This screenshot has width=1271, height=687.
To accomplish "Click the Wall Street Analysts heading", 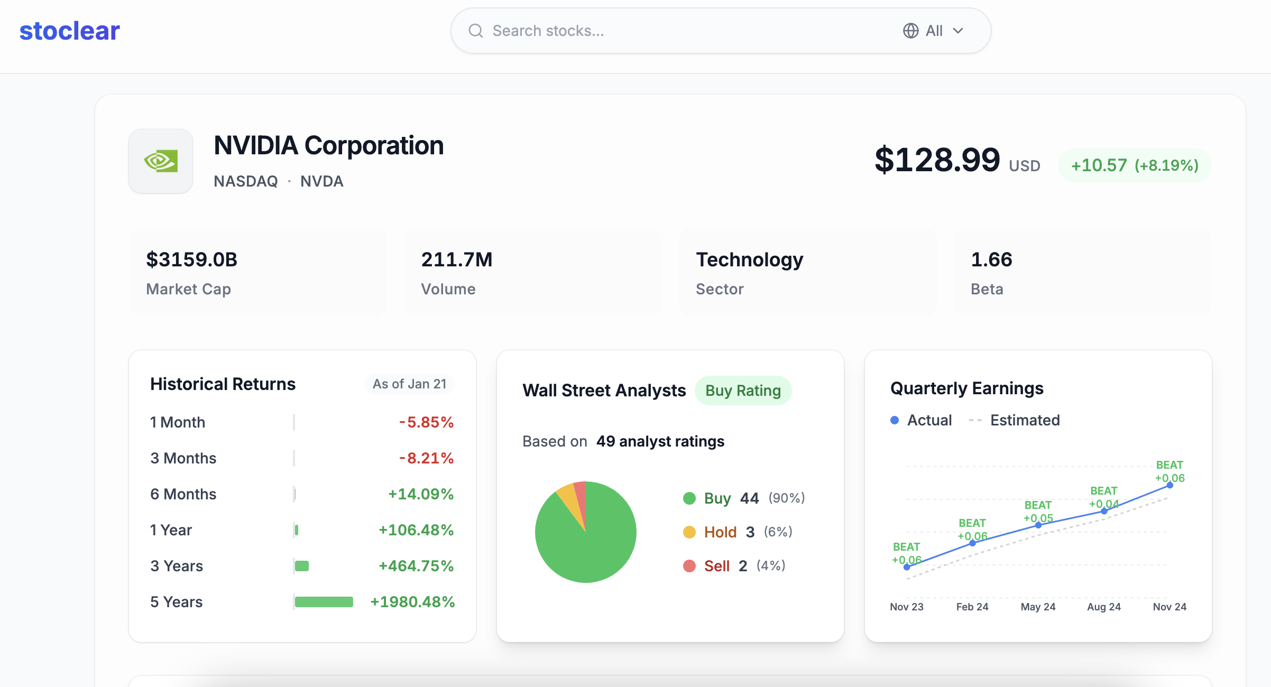I will pyautogui.click(x=604, y=391).
